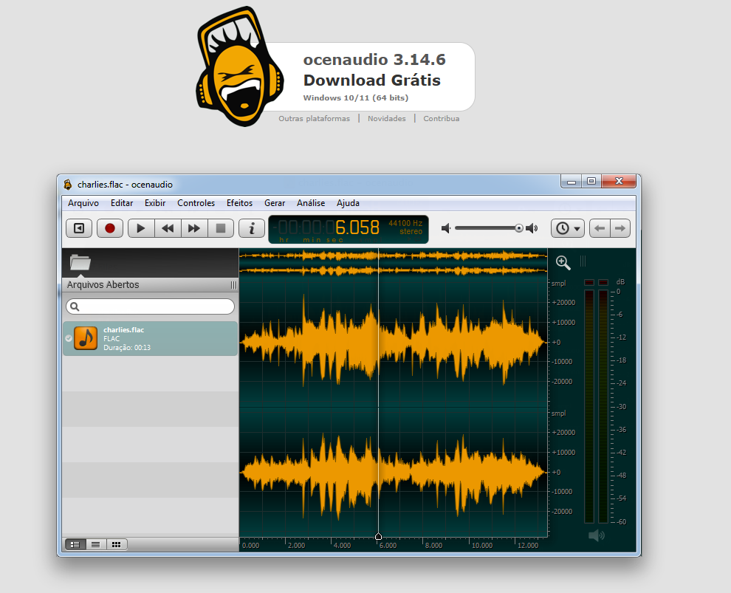This screenshot has width=731, height=593.
Task: Stop the playback
Action: [221, 228]
